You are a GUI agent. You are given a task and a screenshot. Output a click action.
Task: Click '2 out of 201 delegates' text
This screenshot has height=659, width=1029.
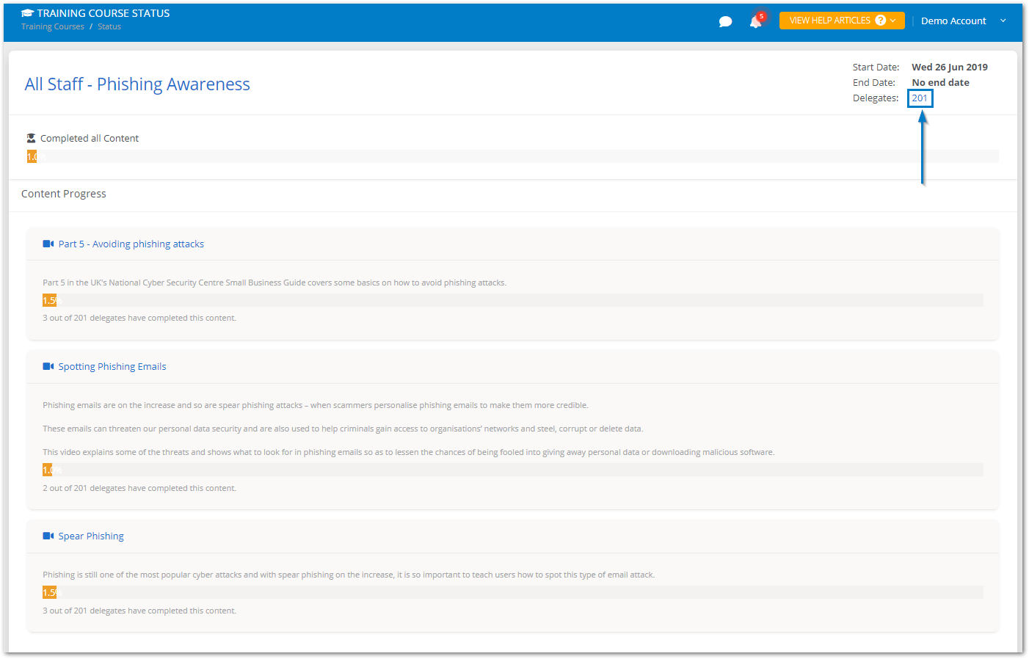[x=139, y=488]
